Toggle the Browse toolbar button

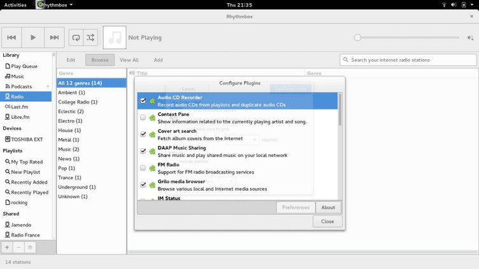pyautogui.click(x=100, y=60)
